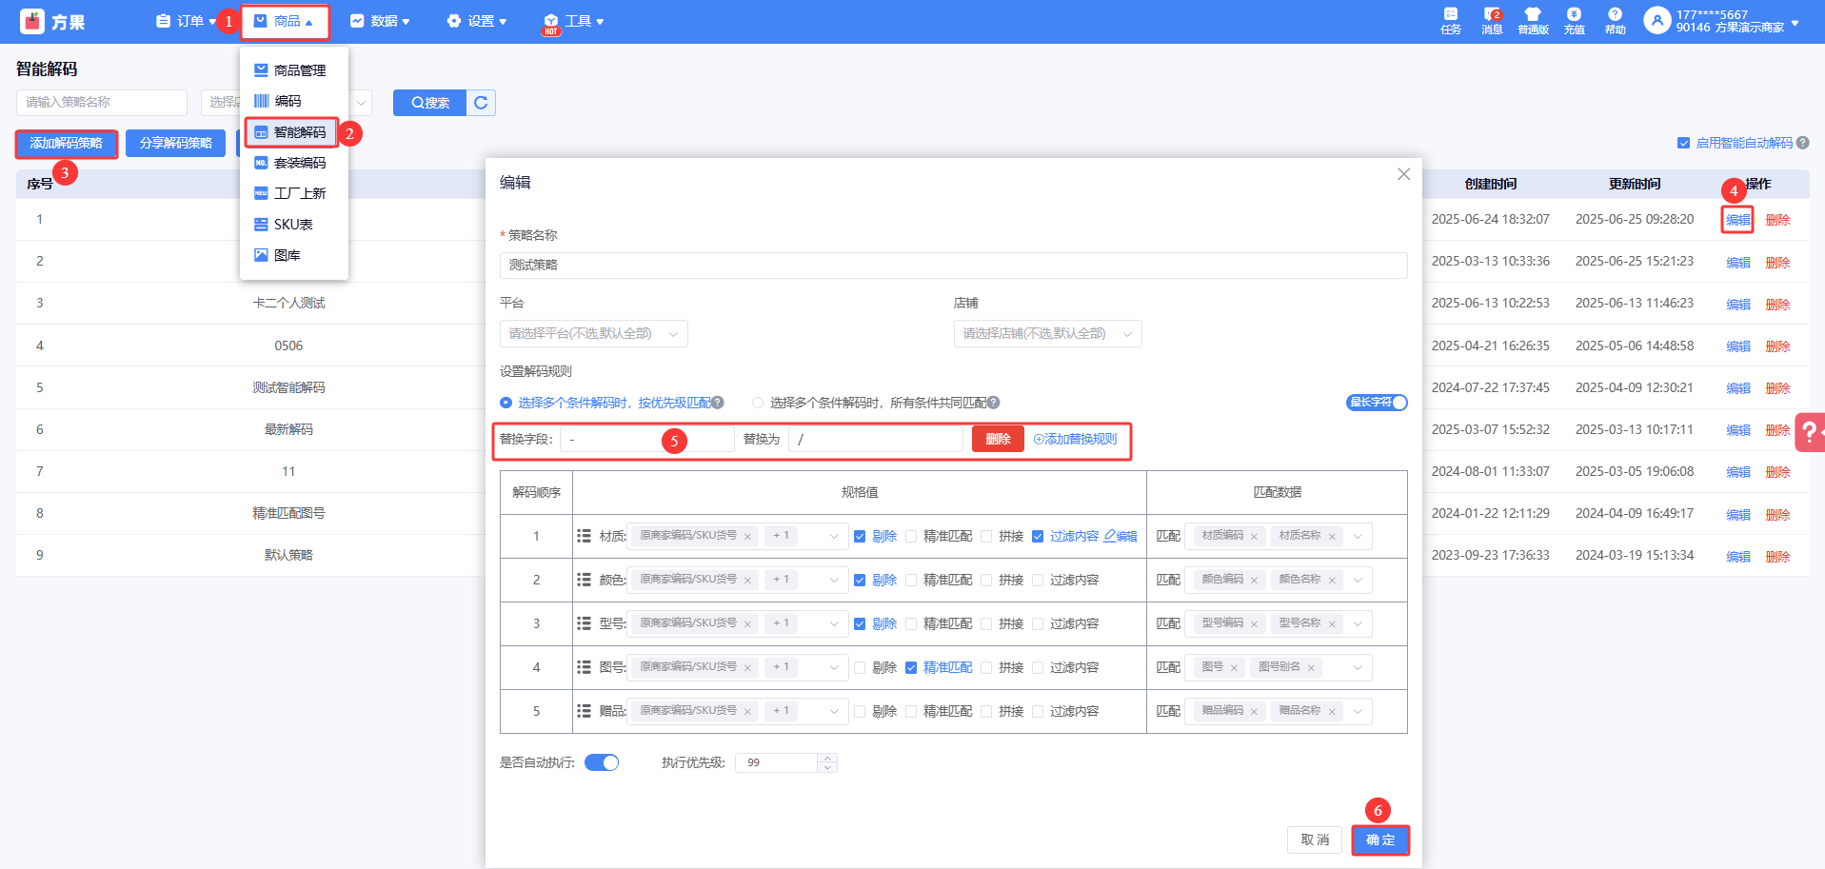Open the 数据 top menu
Viewport: 1825px width, 869px height.
pos(379,21)
